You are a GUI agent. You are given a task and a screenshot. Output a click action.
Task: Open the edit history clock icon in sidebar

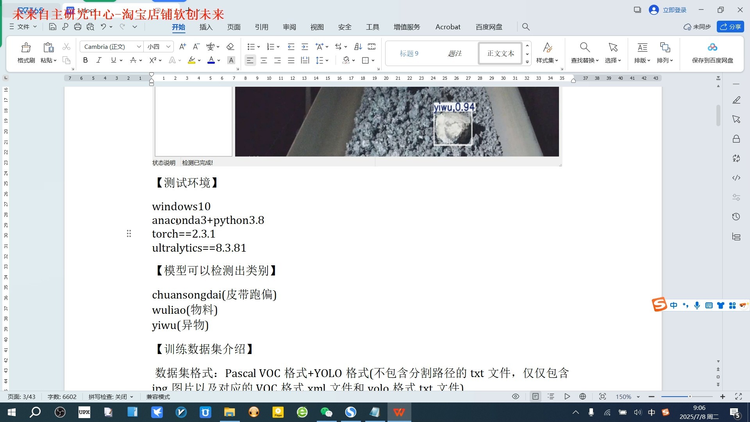pos(737,216)
